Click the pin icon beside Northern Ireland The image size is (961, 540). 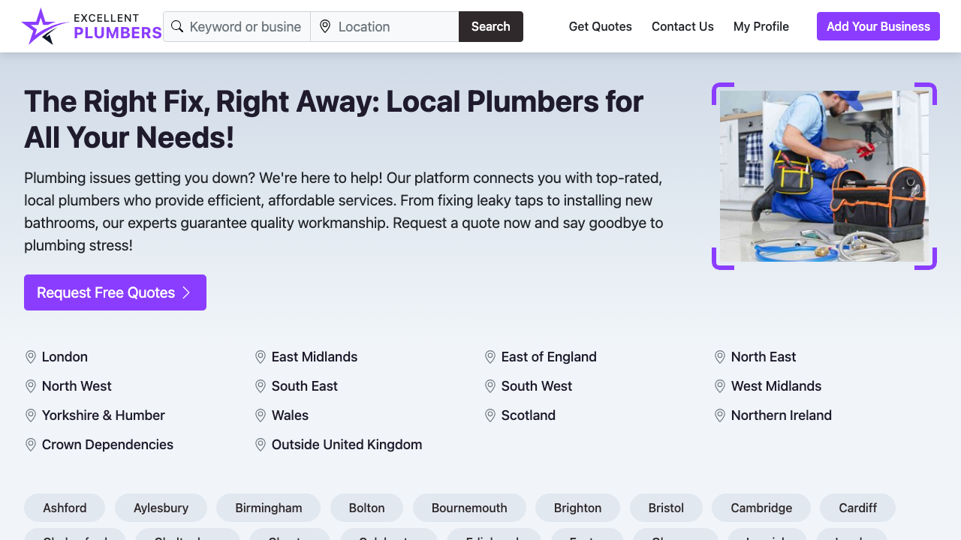720,415
